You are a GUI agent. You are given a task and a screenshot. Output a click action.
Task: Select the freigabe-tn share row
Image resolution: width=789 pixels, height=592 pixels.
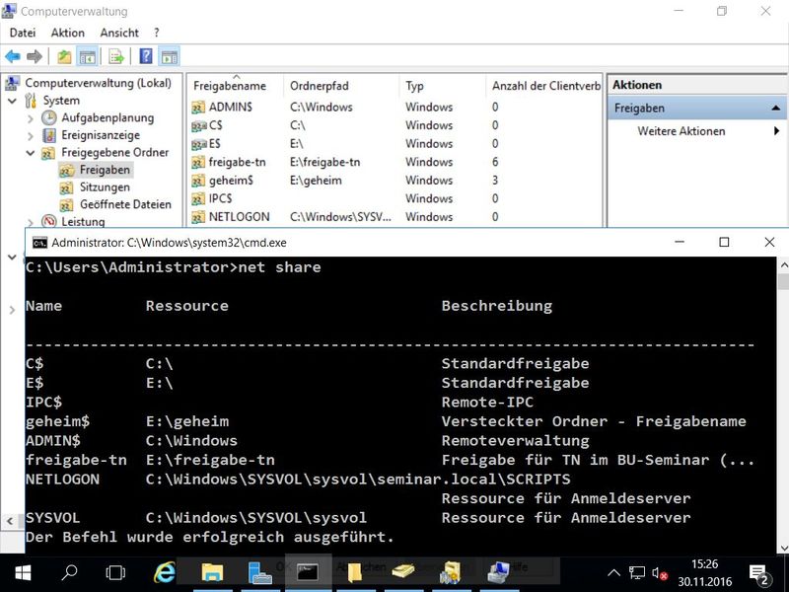click(237, 162)
